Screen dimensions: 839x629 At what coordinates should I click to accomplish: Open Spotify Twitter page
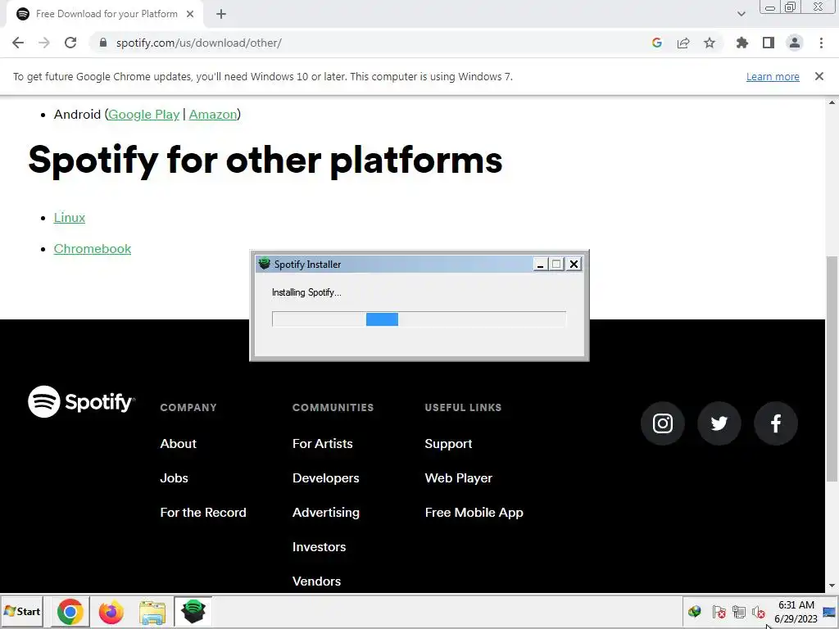(719, 423)
